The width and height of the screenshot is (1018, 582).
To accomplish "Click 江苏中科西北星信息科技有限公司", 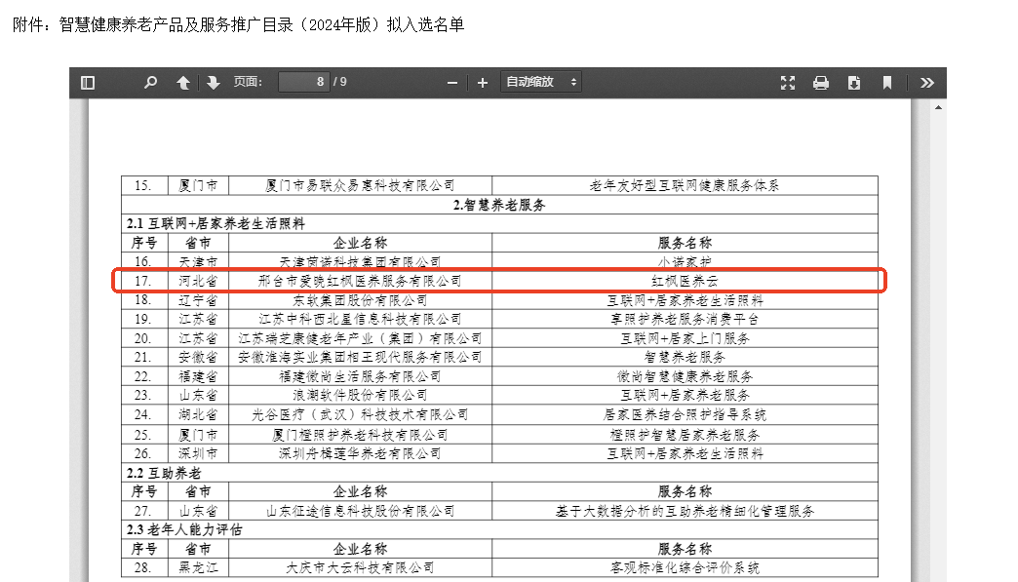I will click(x=360, y=319).
